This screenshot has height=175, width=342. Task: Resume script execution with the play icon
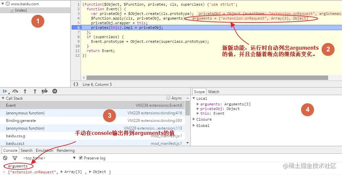5,91
